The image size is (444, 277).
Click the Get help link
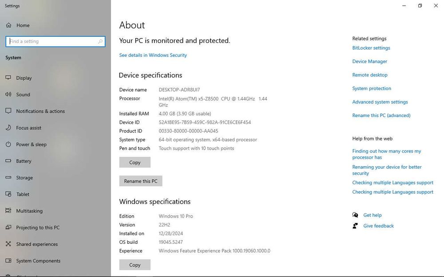tap(373, 215)
